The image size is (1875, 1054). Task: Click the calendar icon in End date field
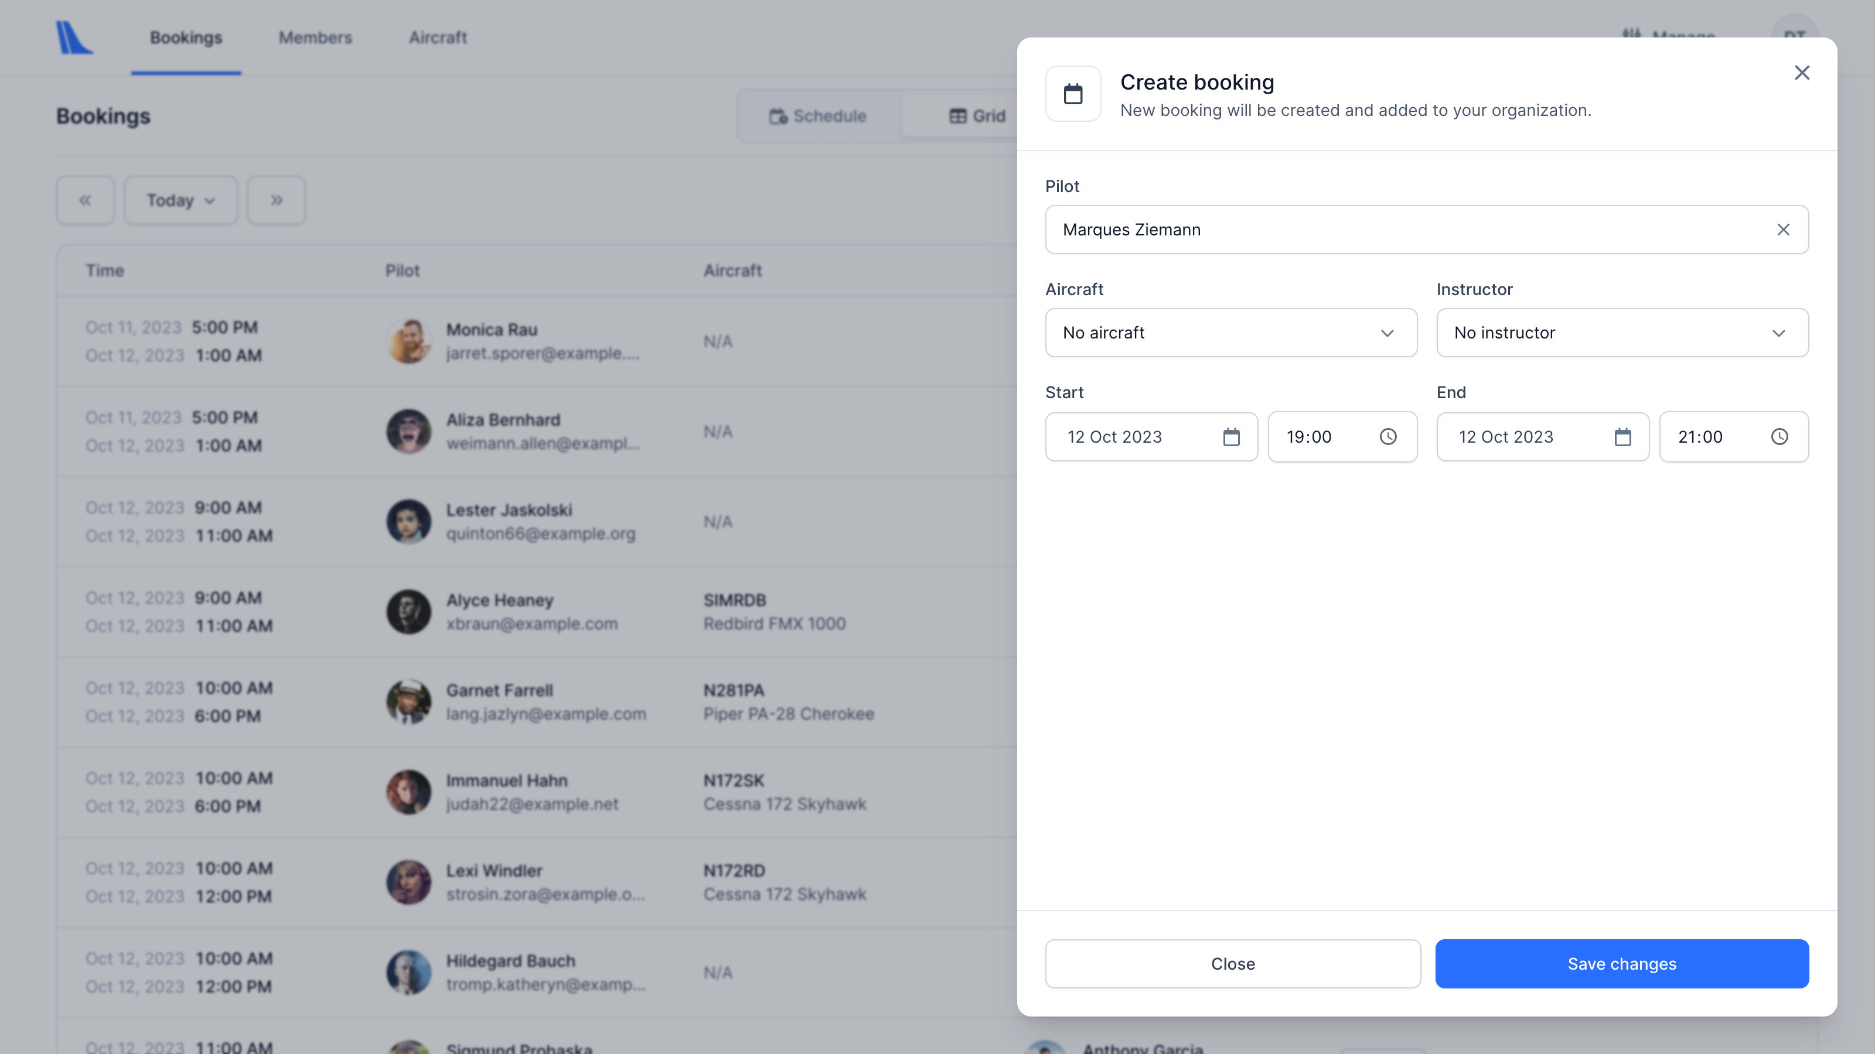[1622, 437]
